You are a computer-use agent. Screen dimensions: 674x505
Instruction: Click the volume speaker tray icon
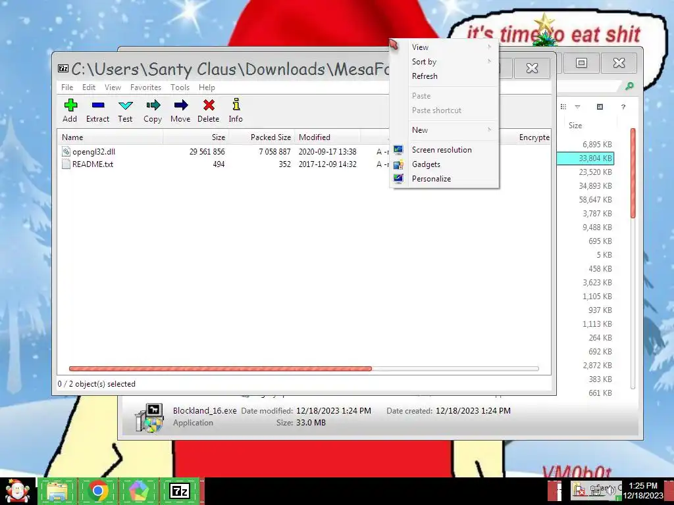click(x=610, y=489)
